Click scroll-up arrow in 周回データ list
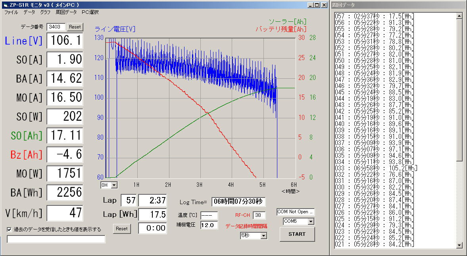Viewport: 467px width, 256px height. (459, 16)
